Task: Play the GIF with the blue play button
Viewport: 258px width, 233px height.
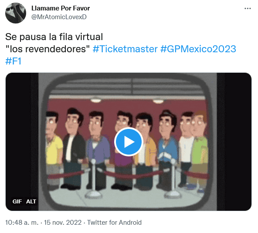Action: [x=129, y=142]
